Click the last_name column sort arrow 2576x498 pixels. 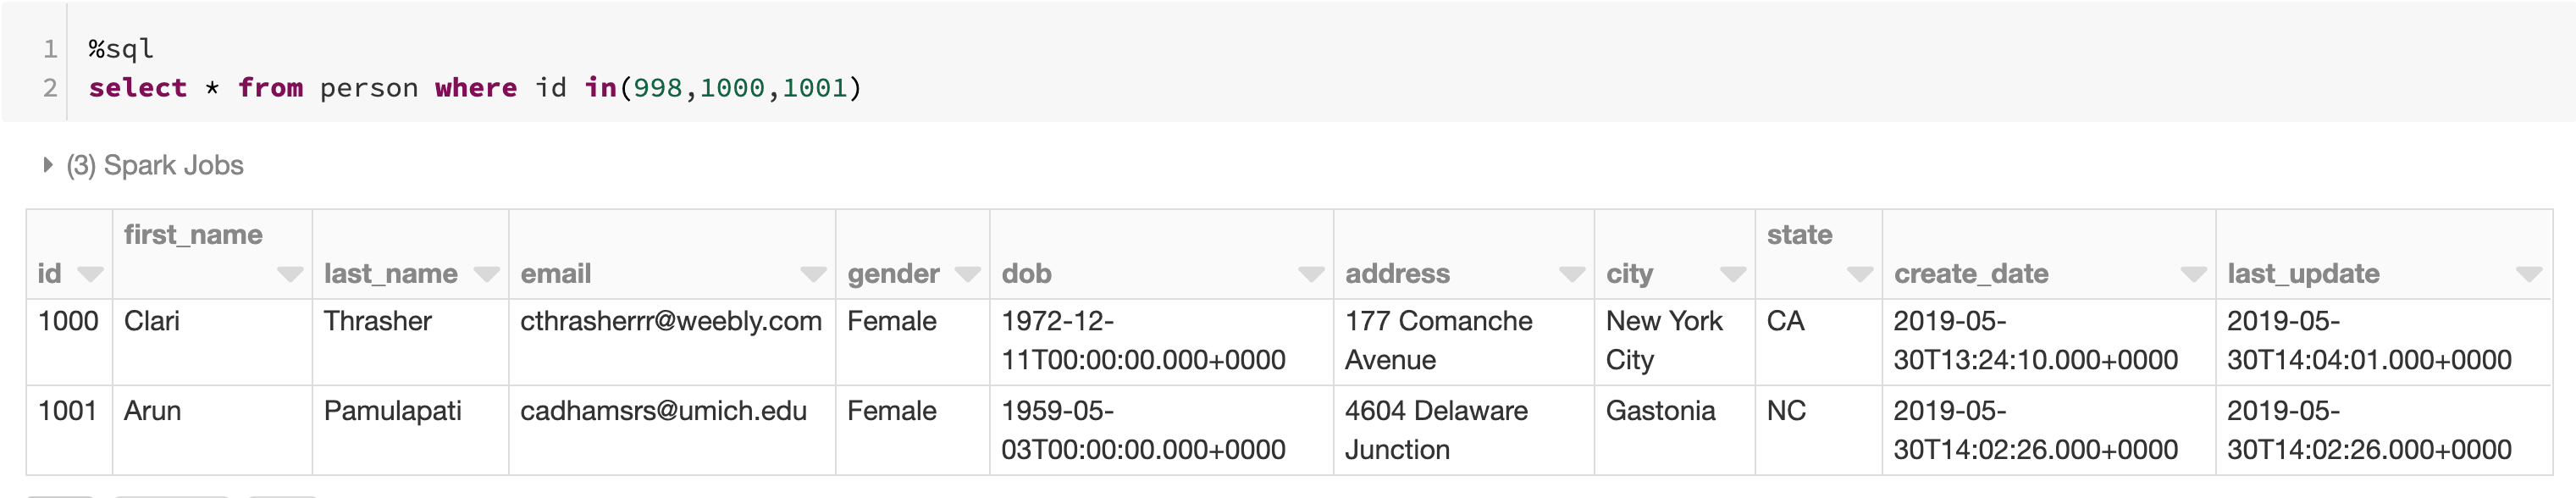(x=486, y=274)
